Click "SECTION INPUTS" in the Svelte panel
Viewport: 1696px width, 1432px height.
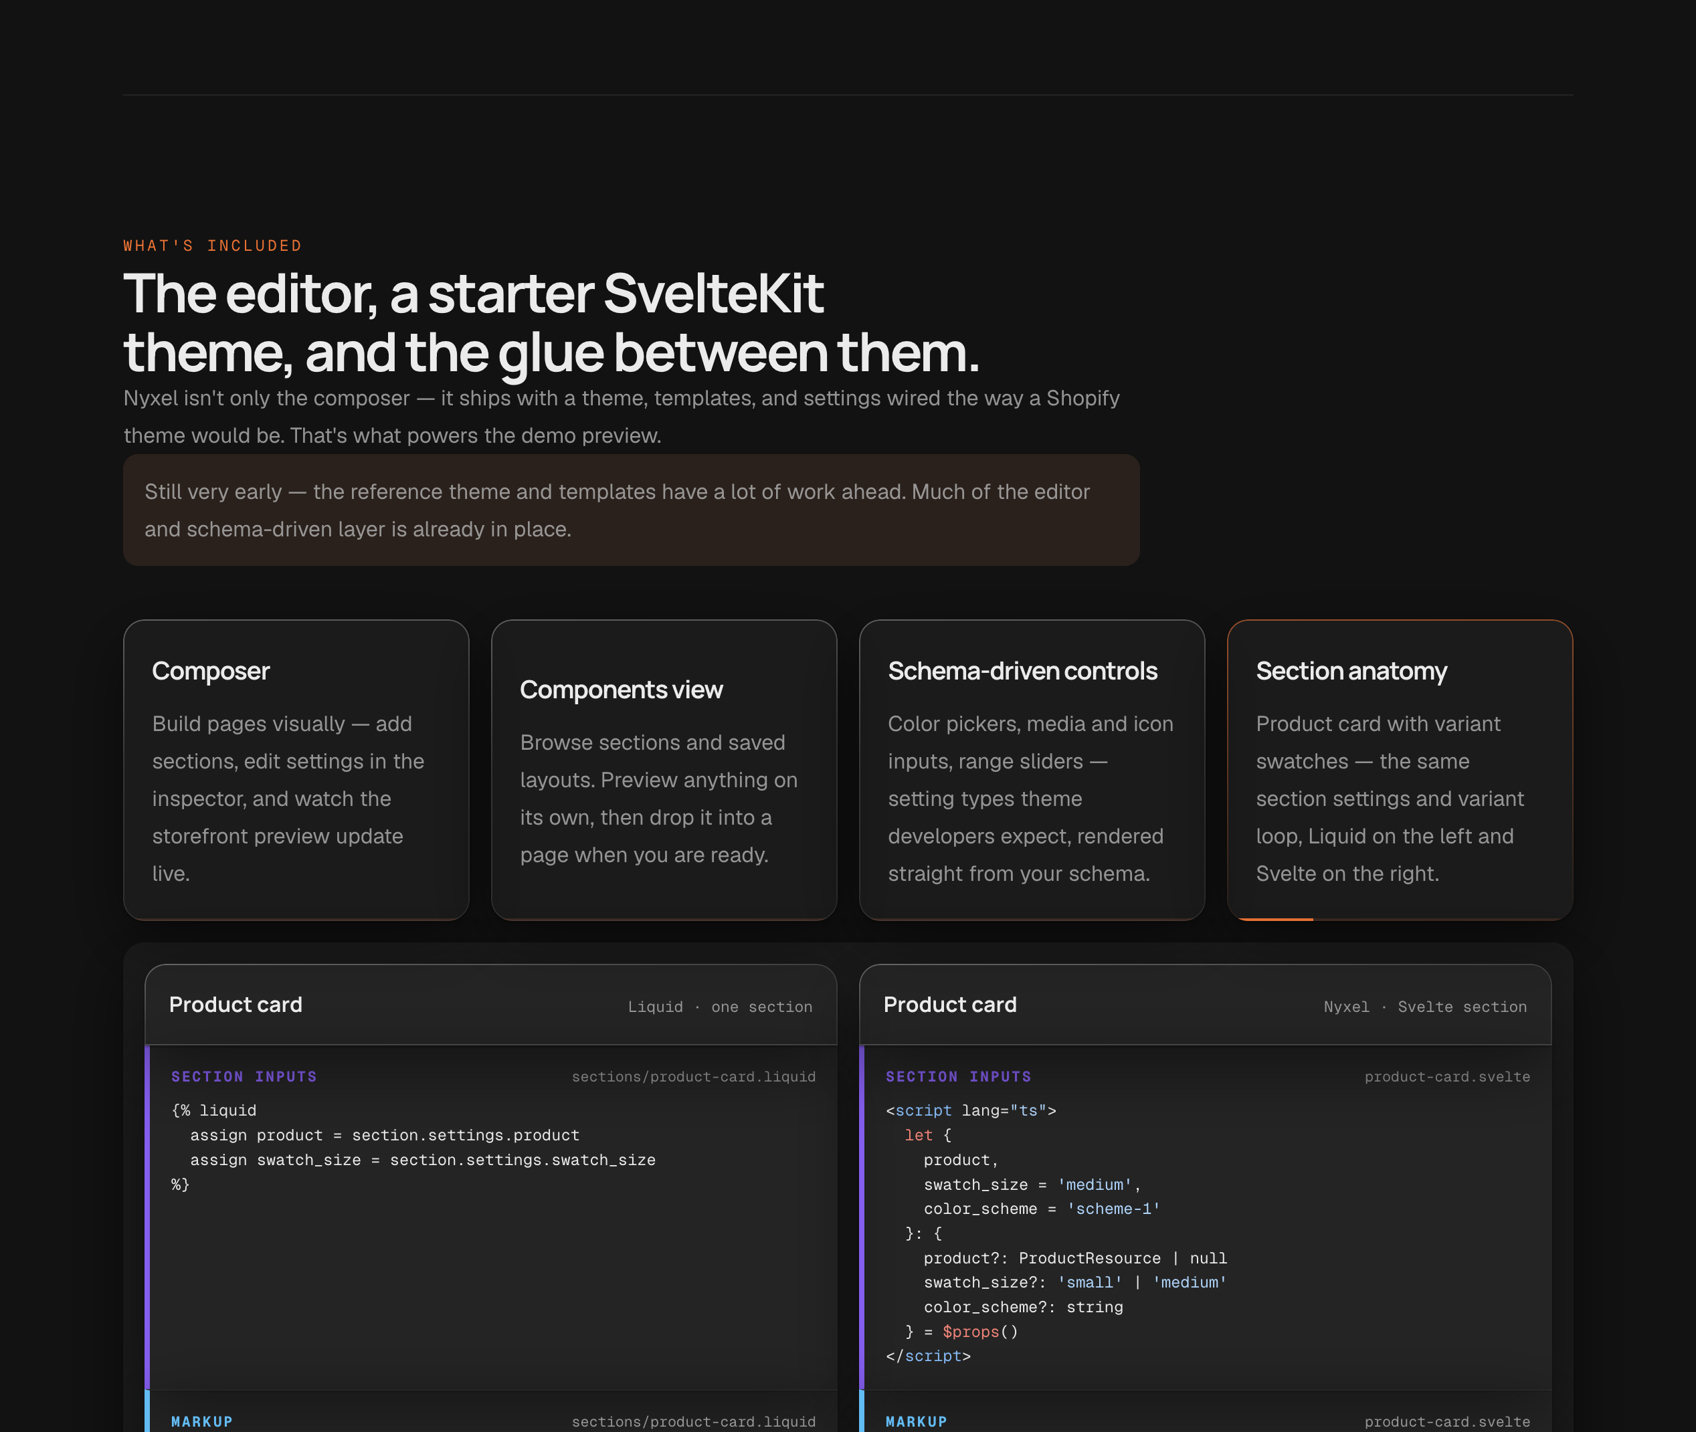pos(958,1076)
